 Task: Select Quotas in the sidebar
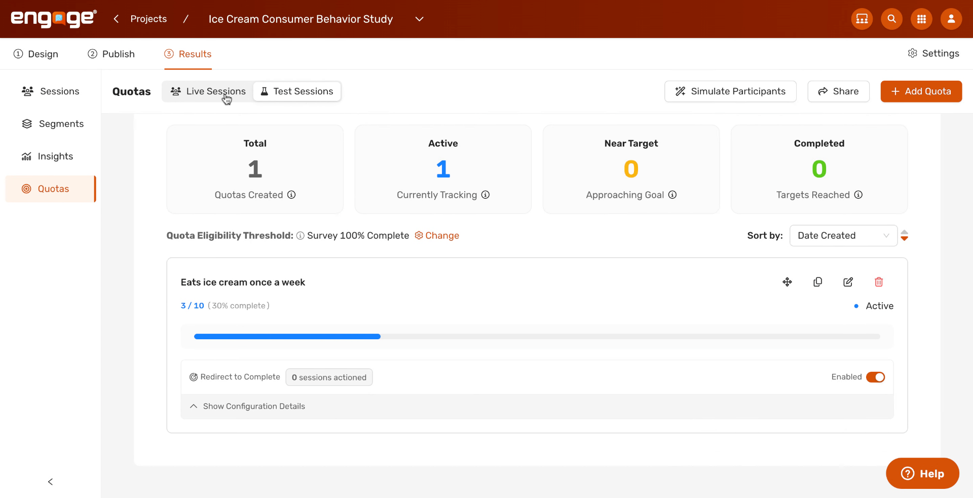pos(51,189)
